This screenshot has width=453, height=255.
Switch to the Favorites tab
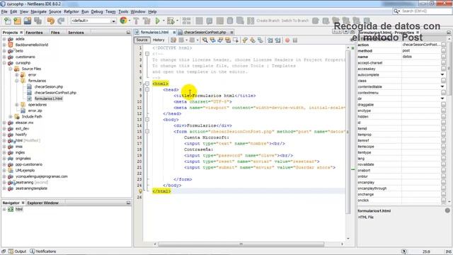[34, 33]
